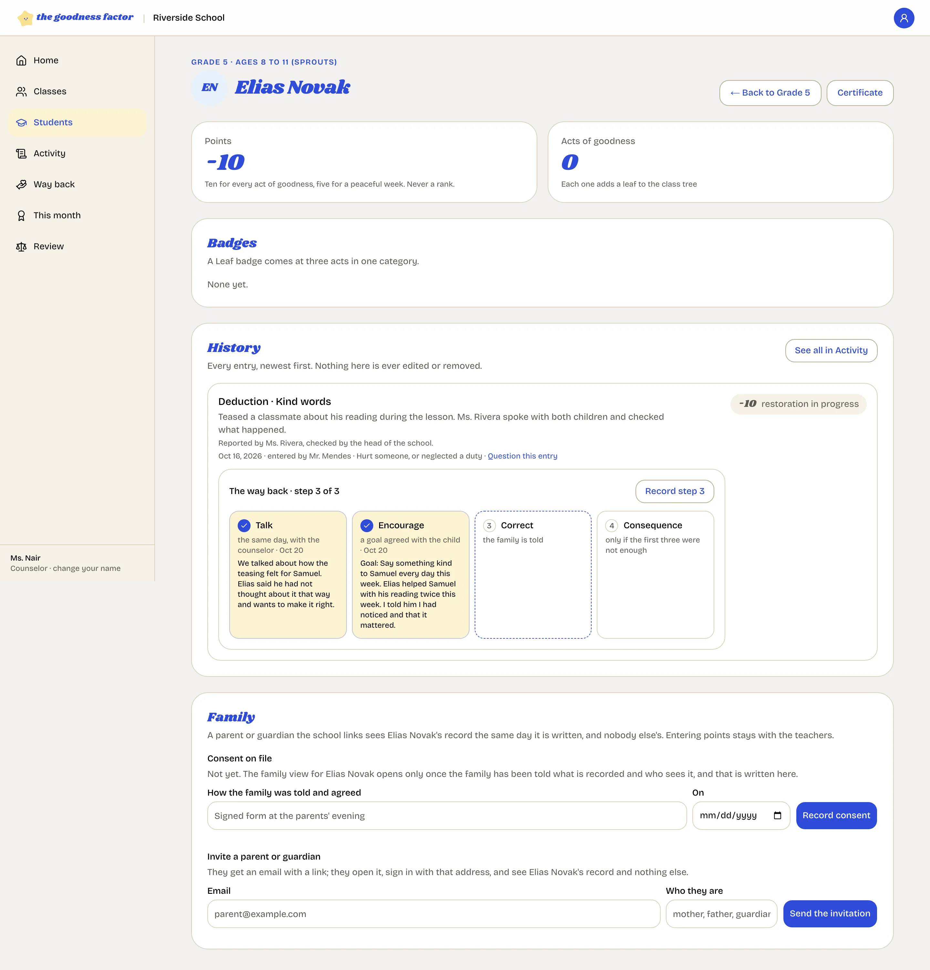
Task: Click the goodness factor star logo
Action: pyautogui.click(x=25, y=18)
